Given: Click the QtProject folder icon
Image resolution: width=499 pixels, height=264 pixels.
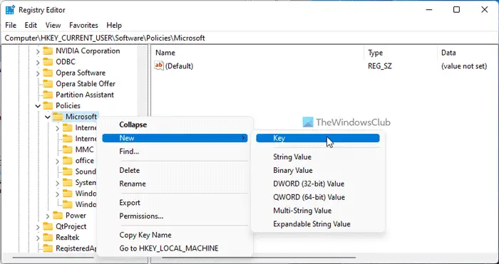Looking at the screenshot, I should [48, 226].
